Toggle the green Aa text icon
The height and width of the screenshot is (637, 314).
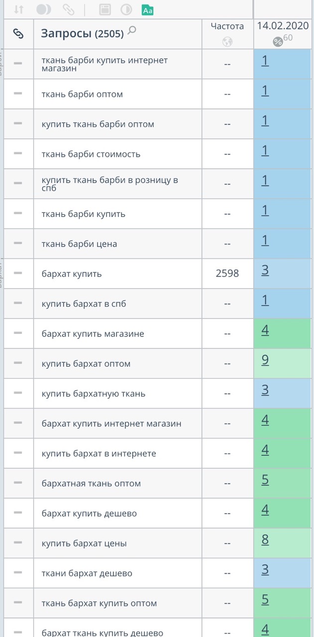click(x=147, y=9)
